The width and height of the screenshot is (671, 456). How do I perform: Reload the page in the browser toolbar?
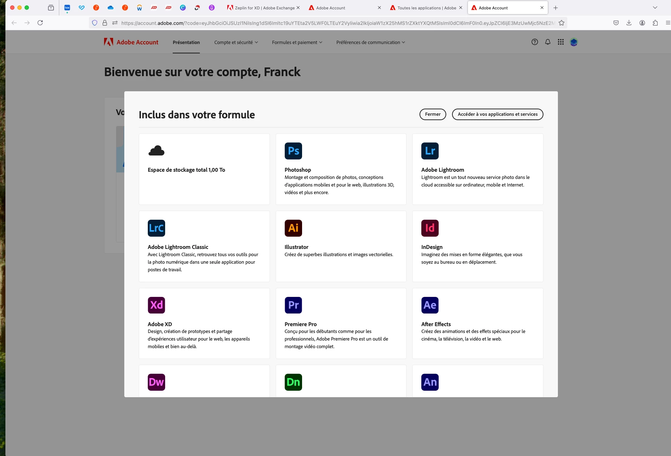[x=40, y=23]
